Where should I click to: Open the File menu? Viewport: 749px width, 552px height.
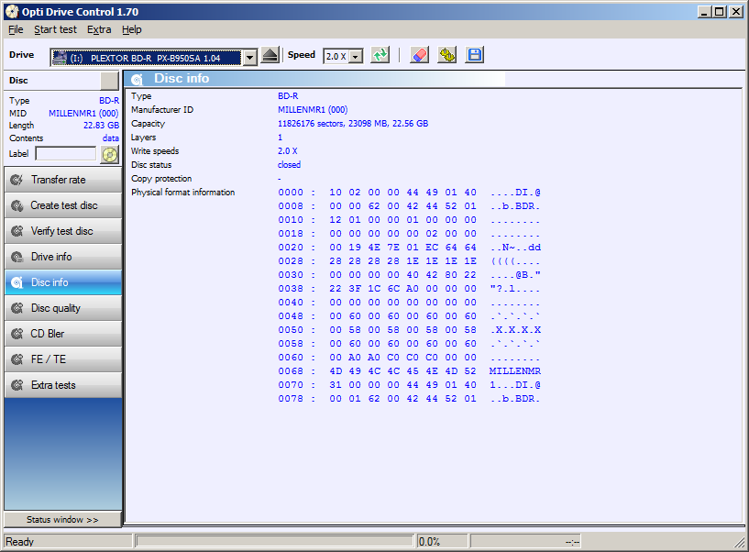[x=16, y=29]
